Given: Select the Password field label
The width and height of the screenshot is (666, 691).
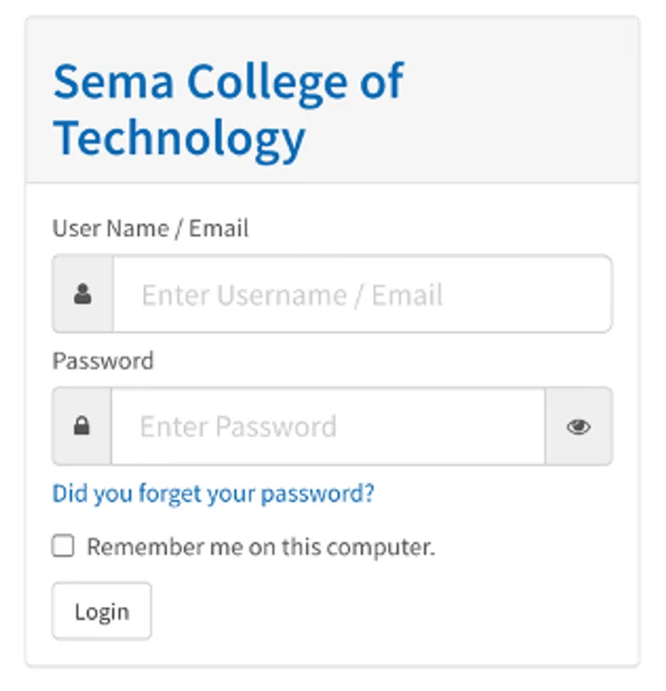Looking at the screenshot, I should (102, 360).
